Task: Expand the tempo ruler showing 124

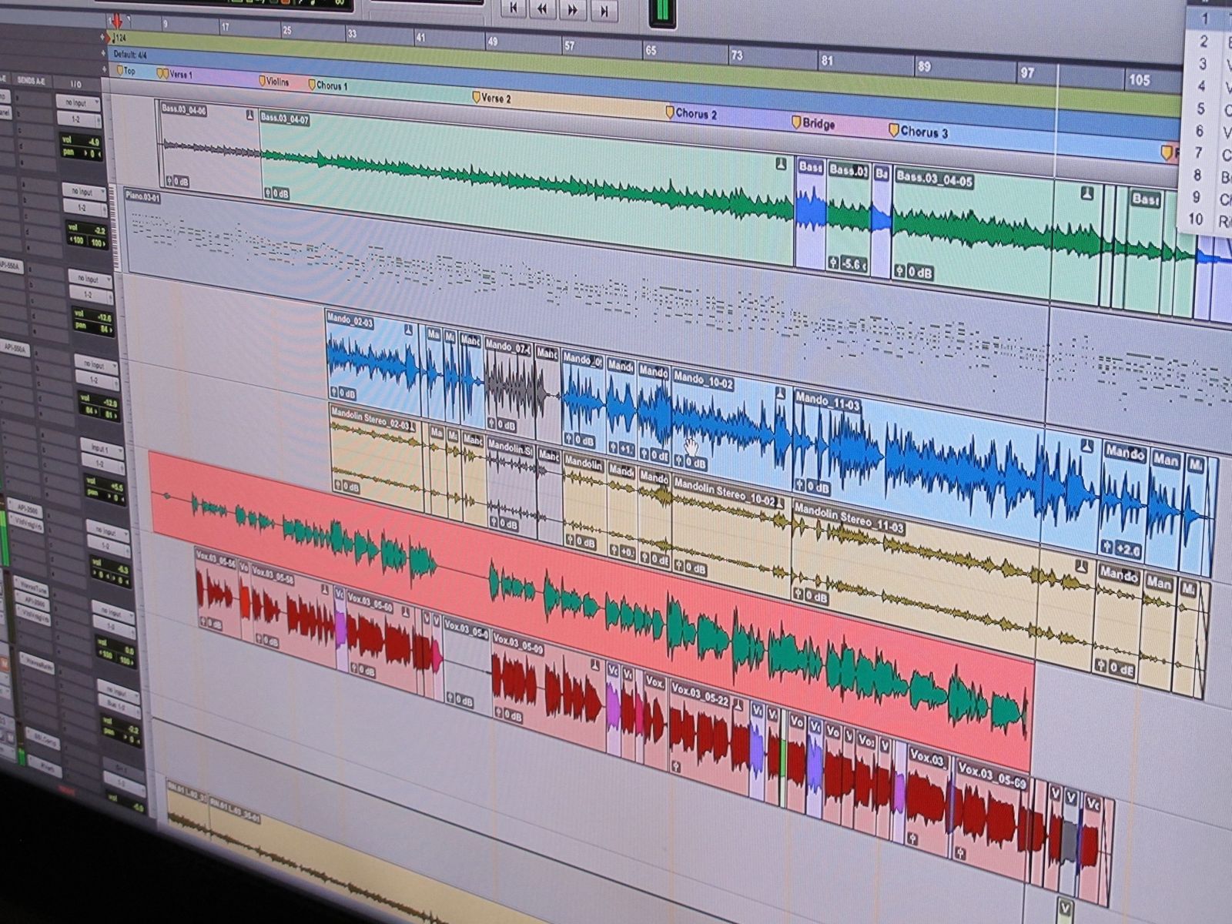Action: (x=105, y=36)
